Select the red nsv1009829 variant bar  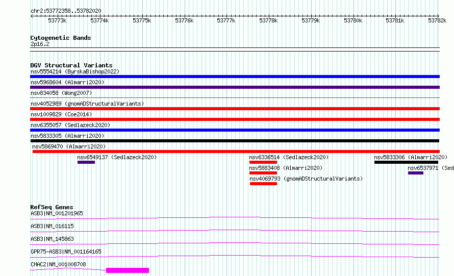(235, 119)
